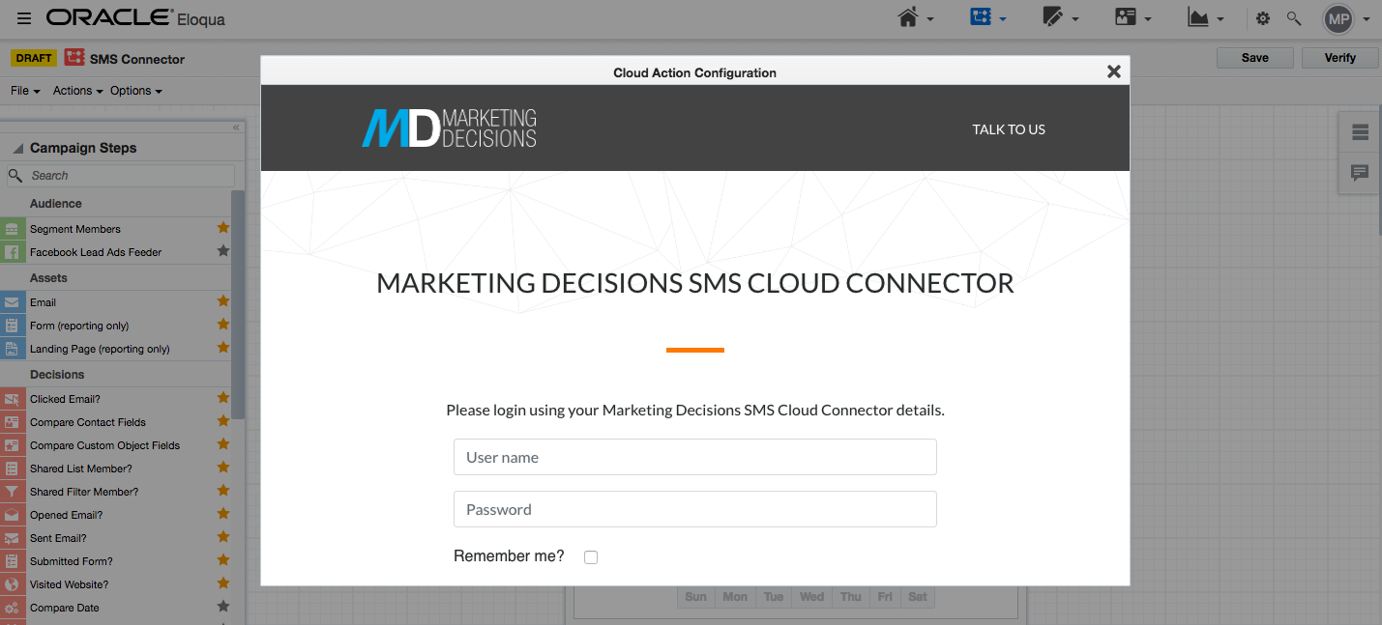Check the Remember me checkbox

point(591,557)
